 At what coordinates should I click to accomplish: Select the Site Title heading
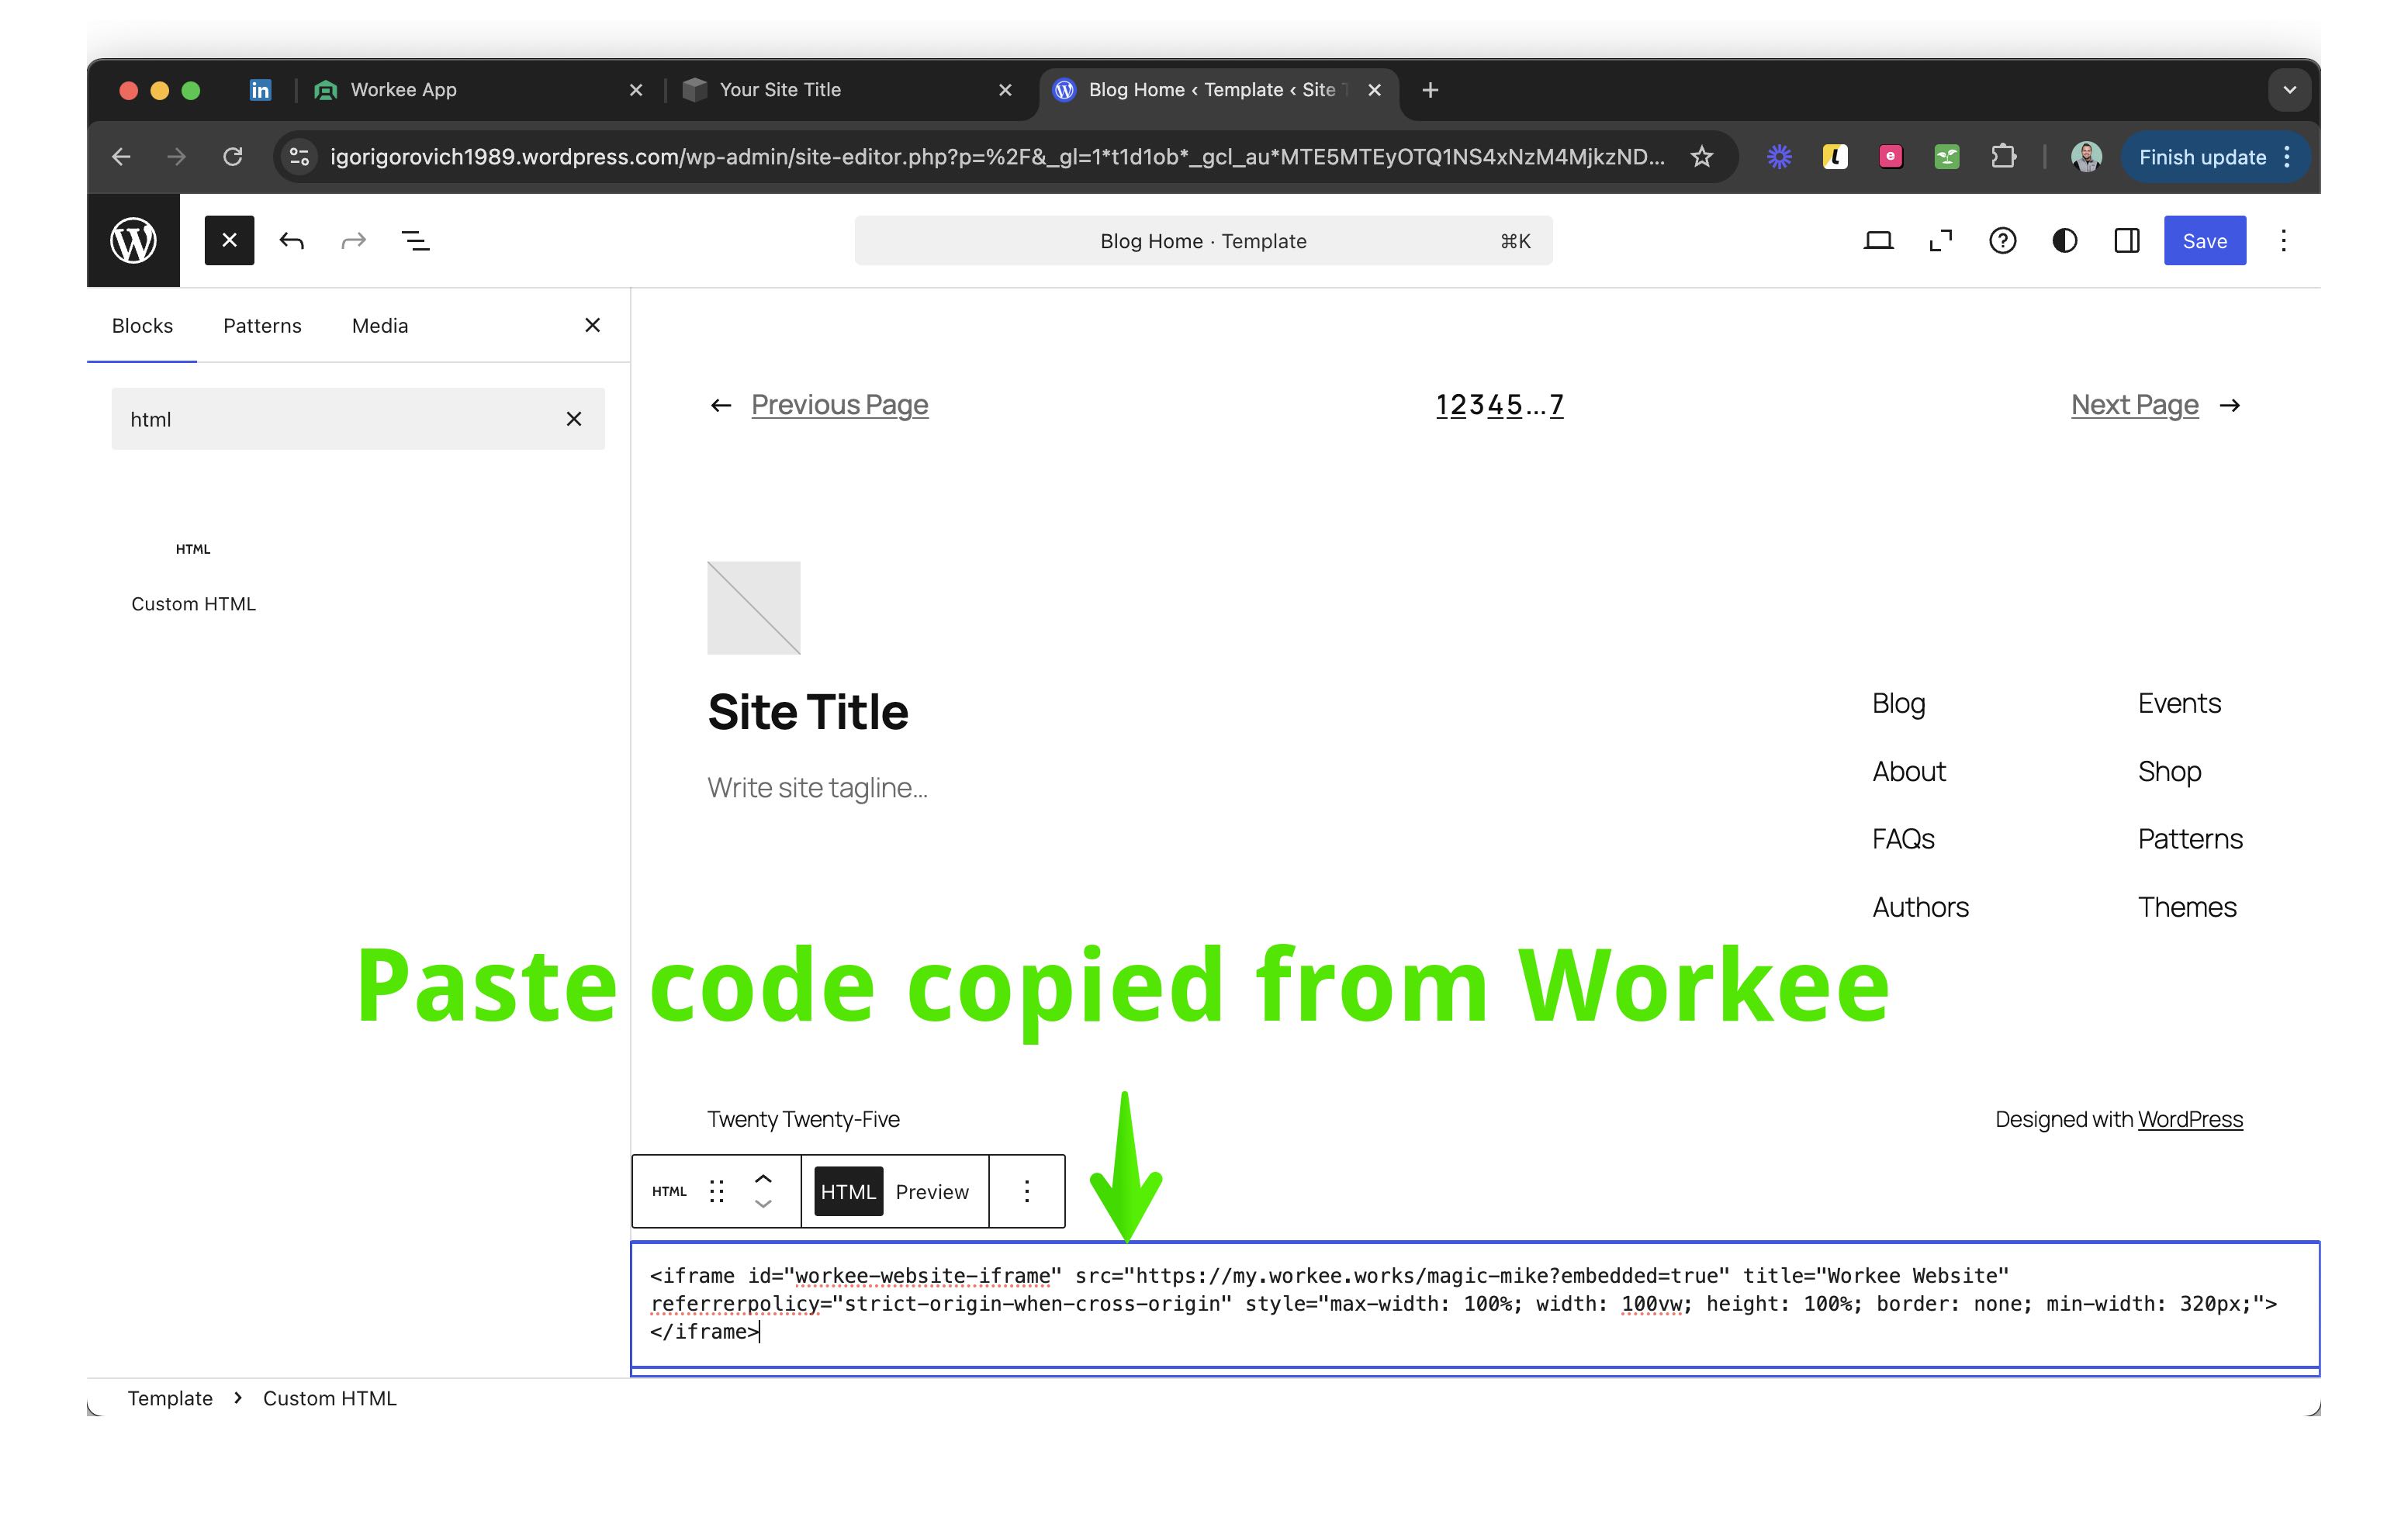(808, 712)
